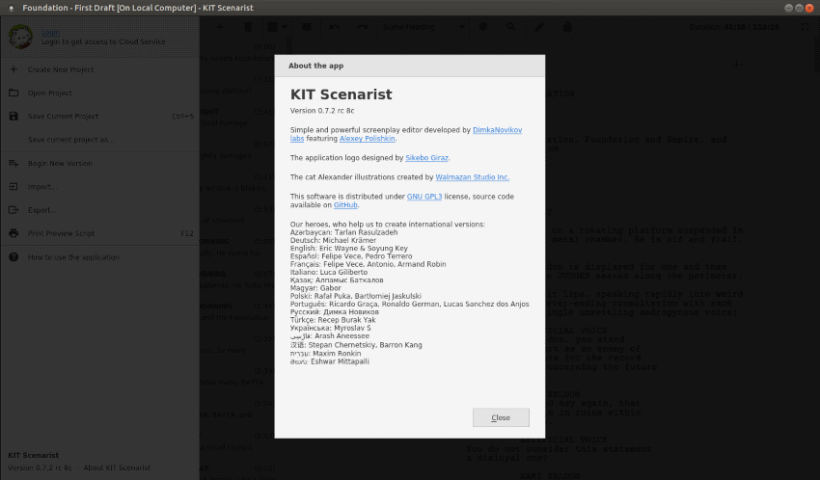Viewport: 820px width, 480px height.
Task: Select Save current project as... menu entry
Action: 70,140
